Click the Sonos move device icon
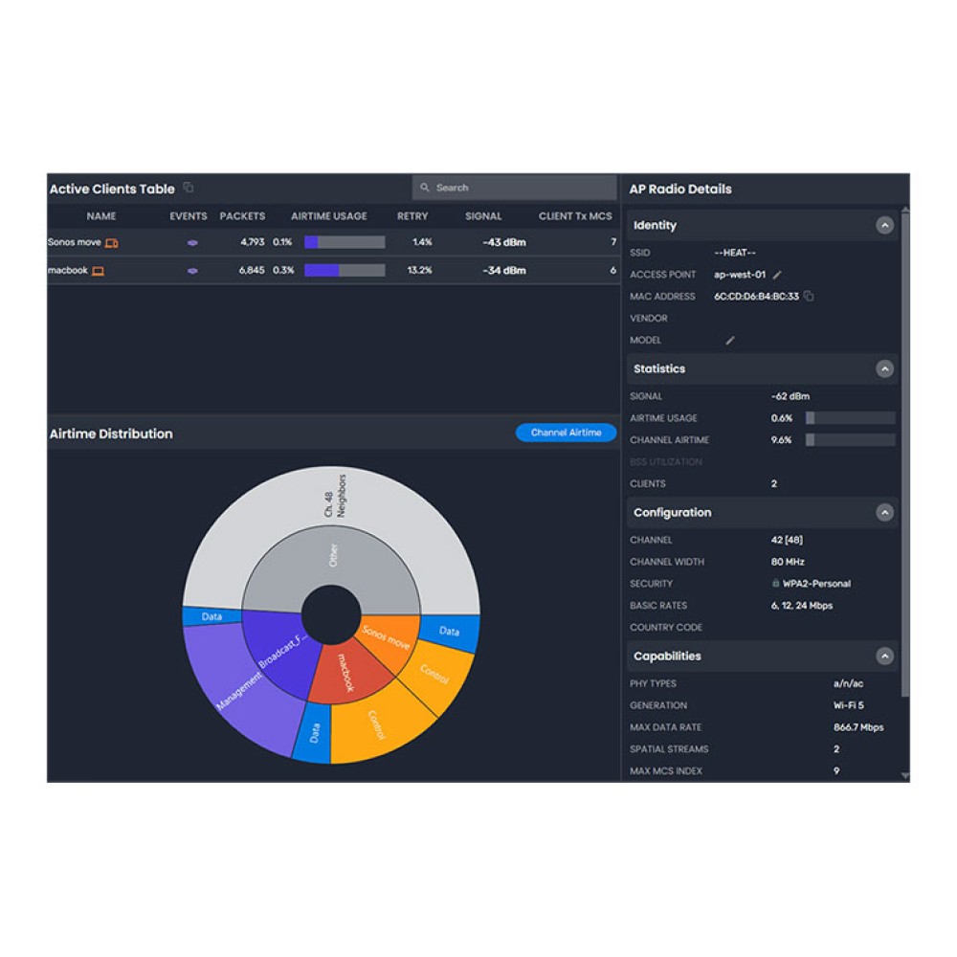 click(112, 243)
